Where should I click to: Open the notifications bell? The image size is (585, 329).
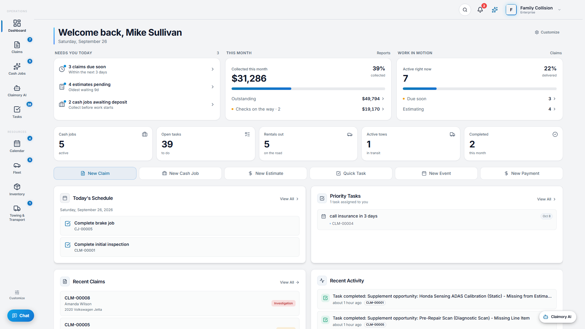480,10
